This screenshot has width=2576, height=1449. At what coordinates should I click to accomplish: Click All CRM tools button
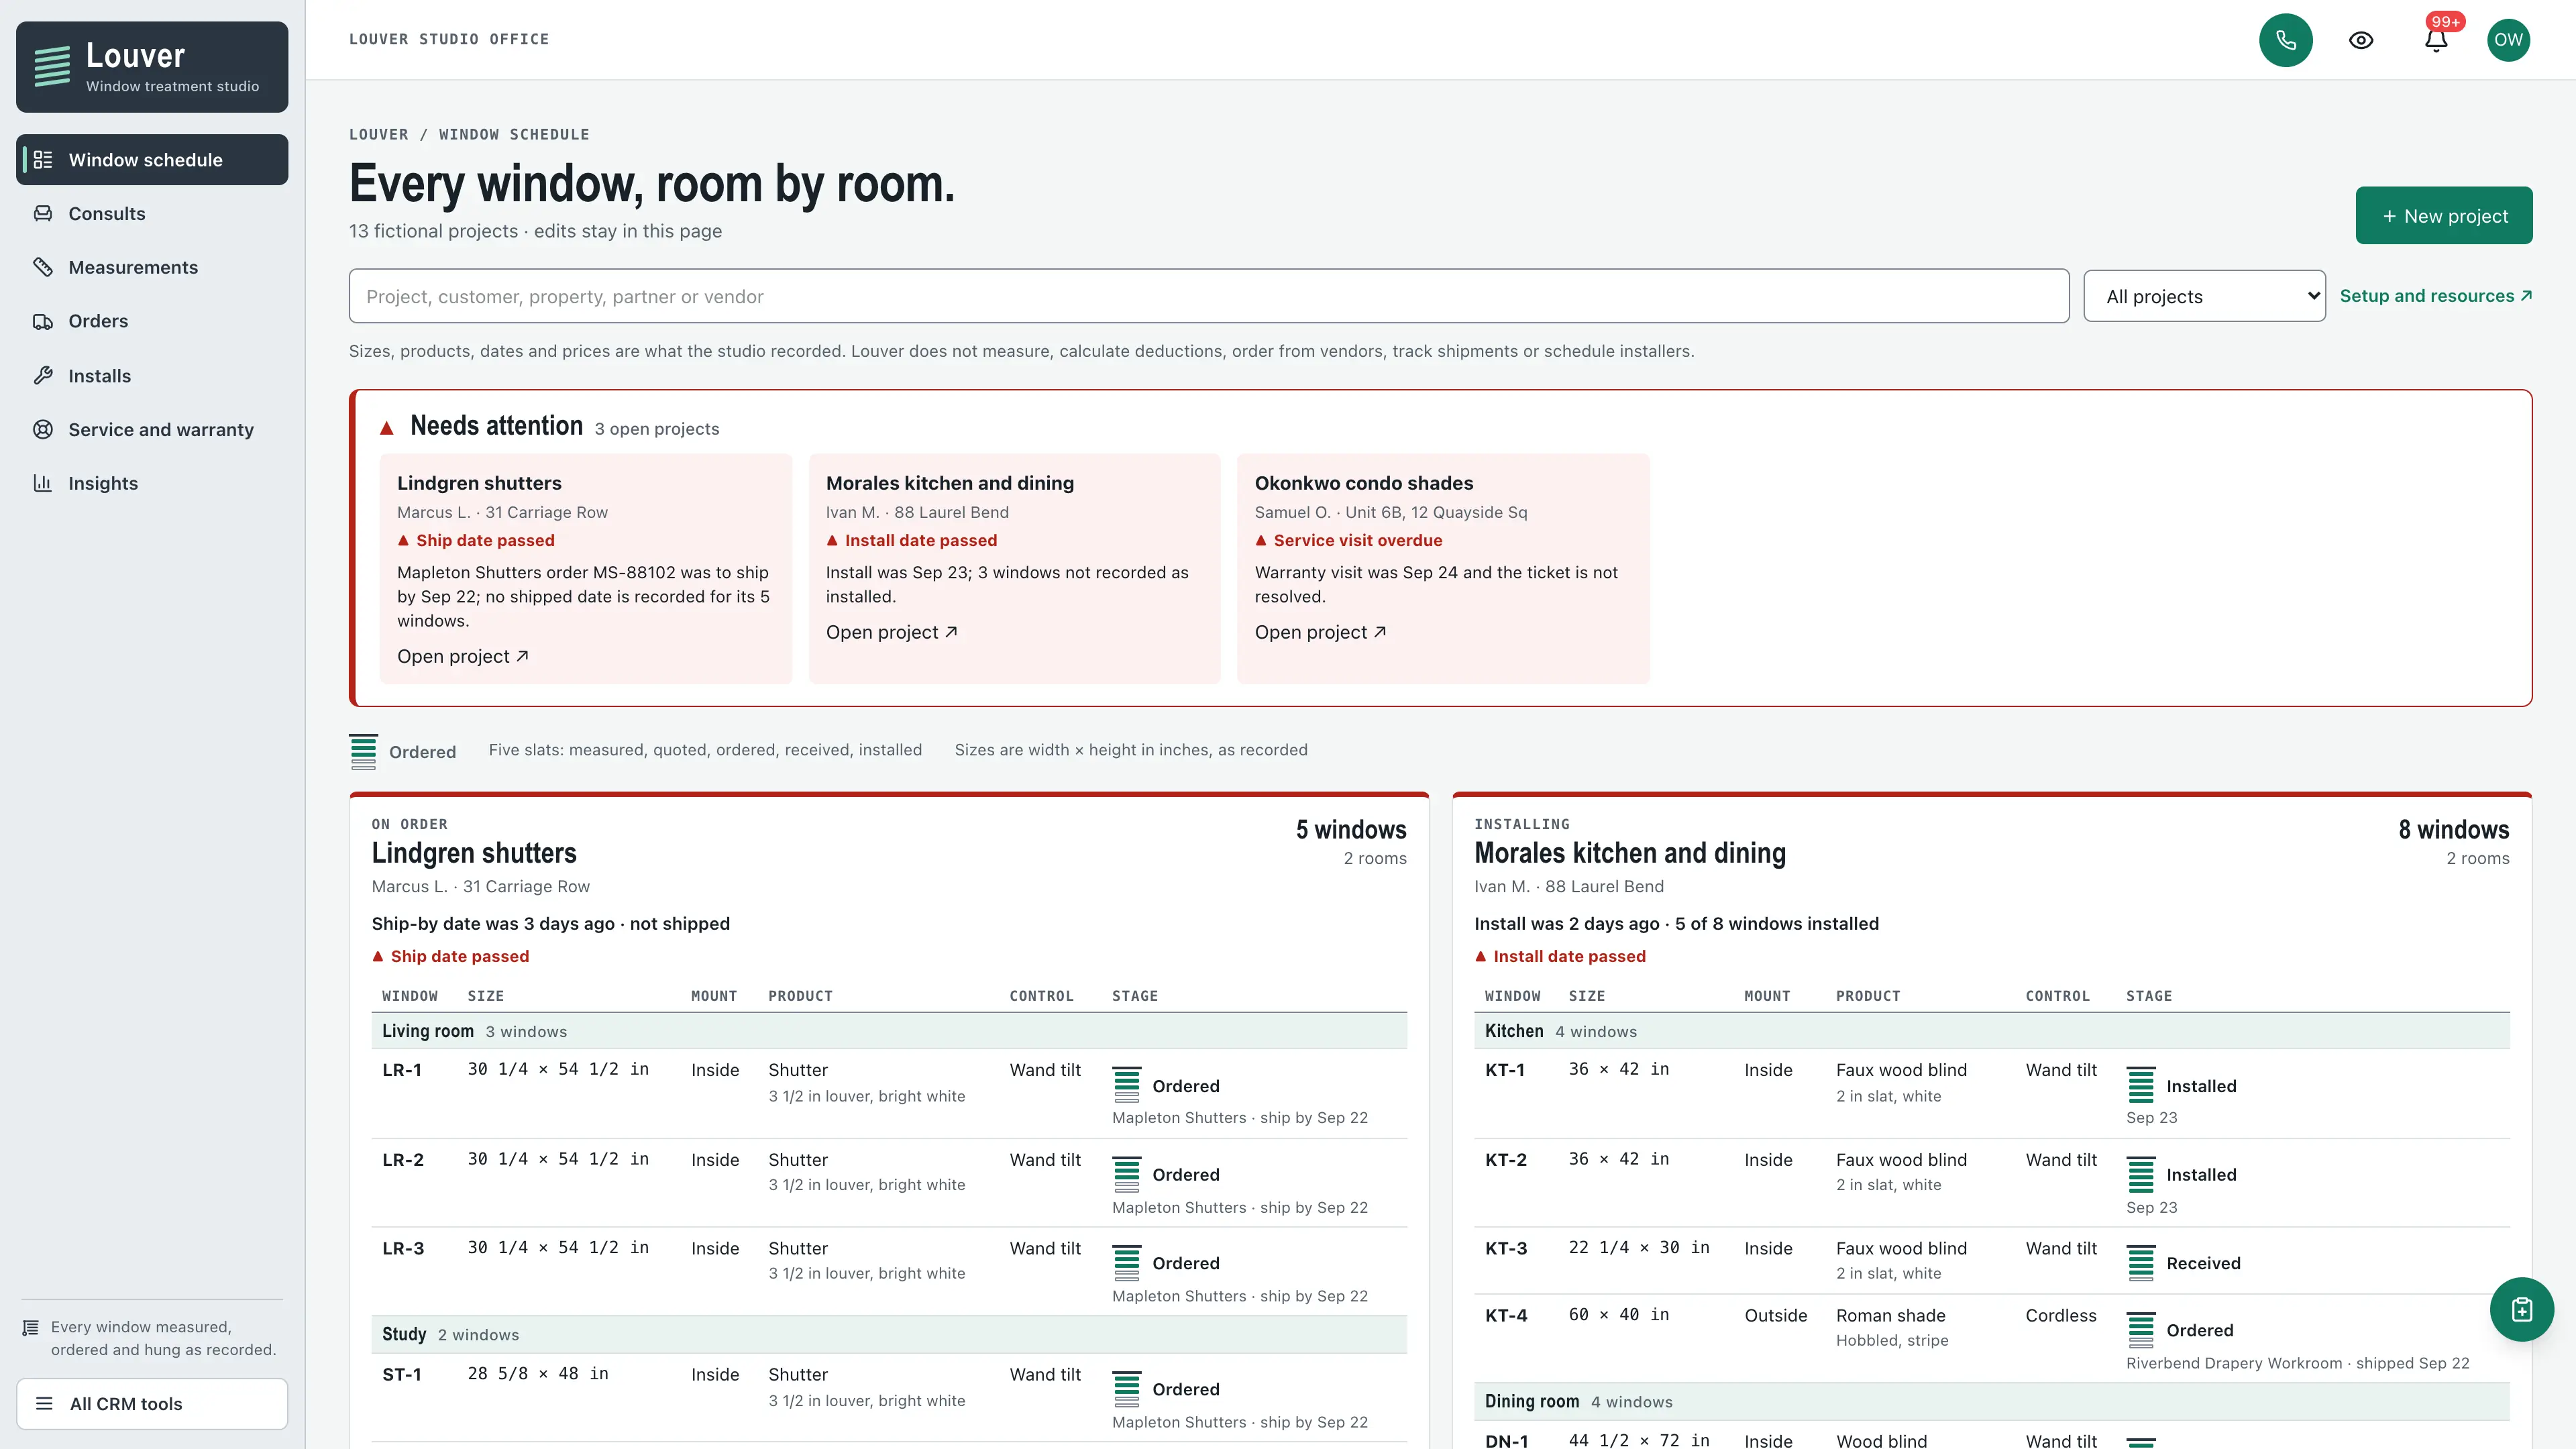point(152,1404)
